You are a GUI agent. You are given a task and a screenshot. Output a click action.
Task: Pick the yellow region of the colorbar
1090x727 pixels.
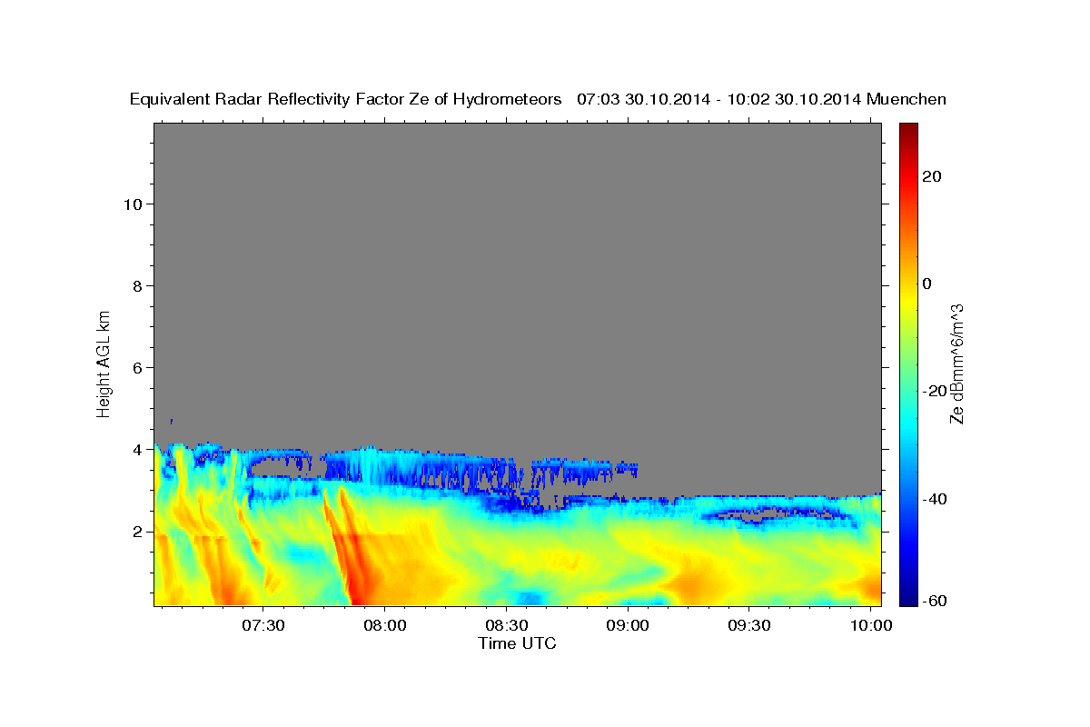(x=908, y=300)
